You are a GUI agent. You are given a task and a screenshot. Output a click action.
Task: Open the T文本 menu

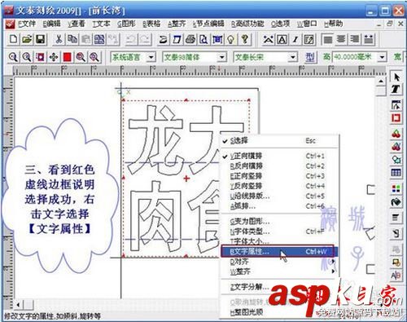[102, 24]
